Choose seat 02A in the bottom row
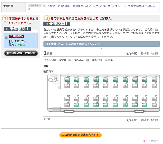 pyautogui.click(x=77, y=104)
